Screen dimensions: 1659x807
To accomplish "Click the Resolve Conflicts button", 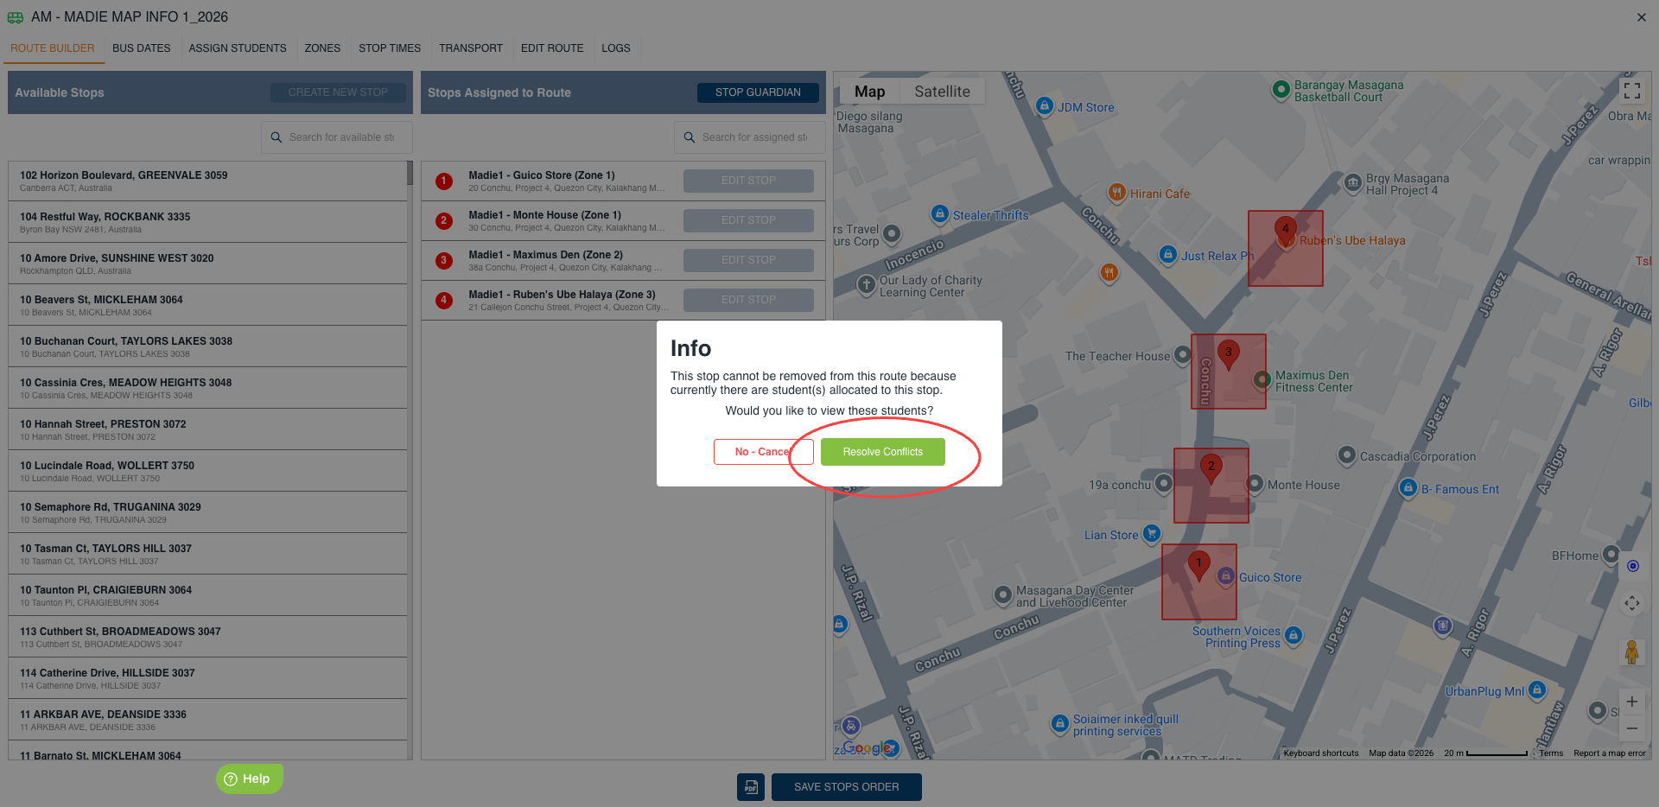I will pos(882,452).
